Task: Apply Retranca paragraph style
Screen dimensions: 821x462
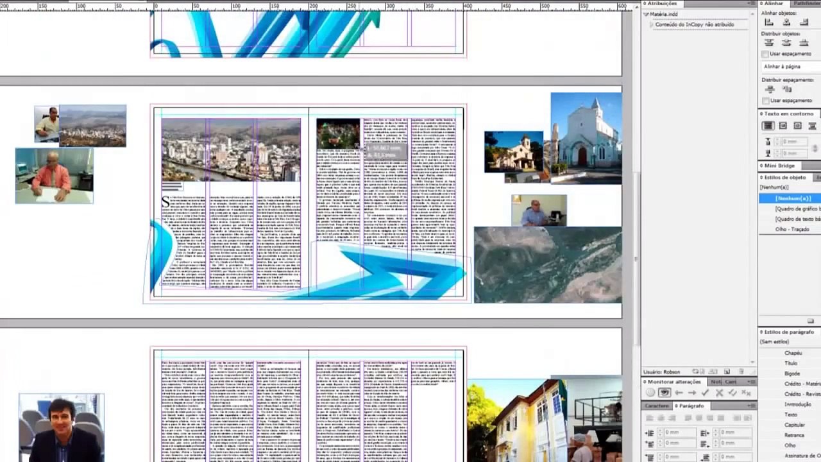Action: tap(794, 435)
